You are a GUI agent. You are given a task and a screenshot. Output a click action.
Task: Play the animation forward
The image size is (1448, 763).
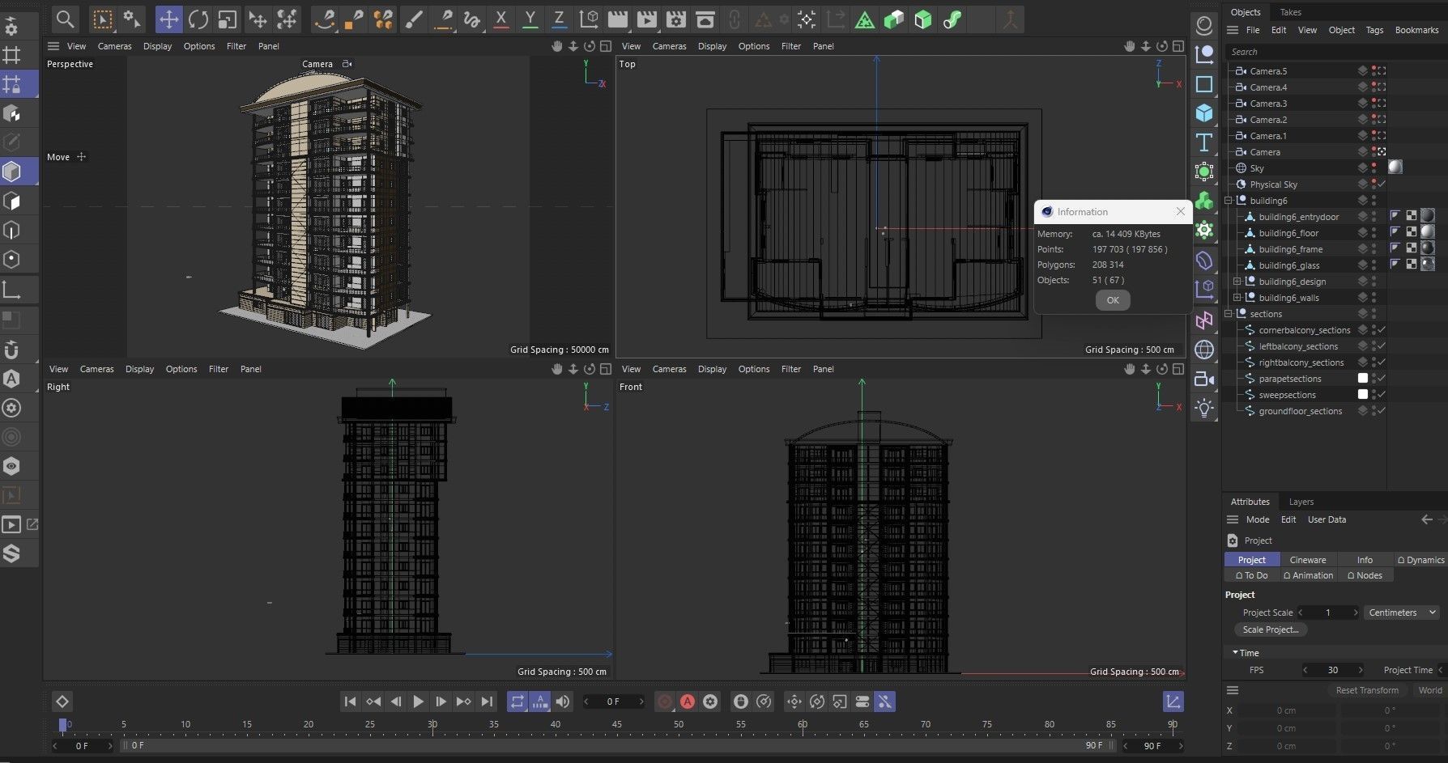[418, 702]
